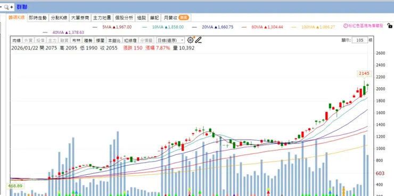This screenshot has height=196, width=394.
Task: Switch to the 籌碼K線 tab
Action: [x=17, y=18]
